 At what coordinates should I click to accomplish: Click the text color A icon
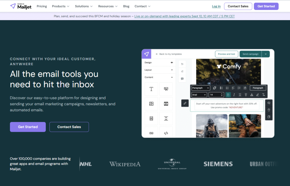(251, 95)
